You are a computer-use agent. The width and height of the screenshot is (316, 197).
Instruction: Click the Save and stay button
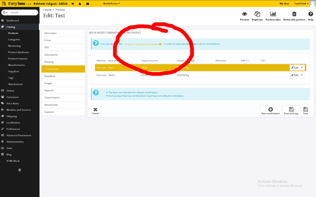(291, 111)
